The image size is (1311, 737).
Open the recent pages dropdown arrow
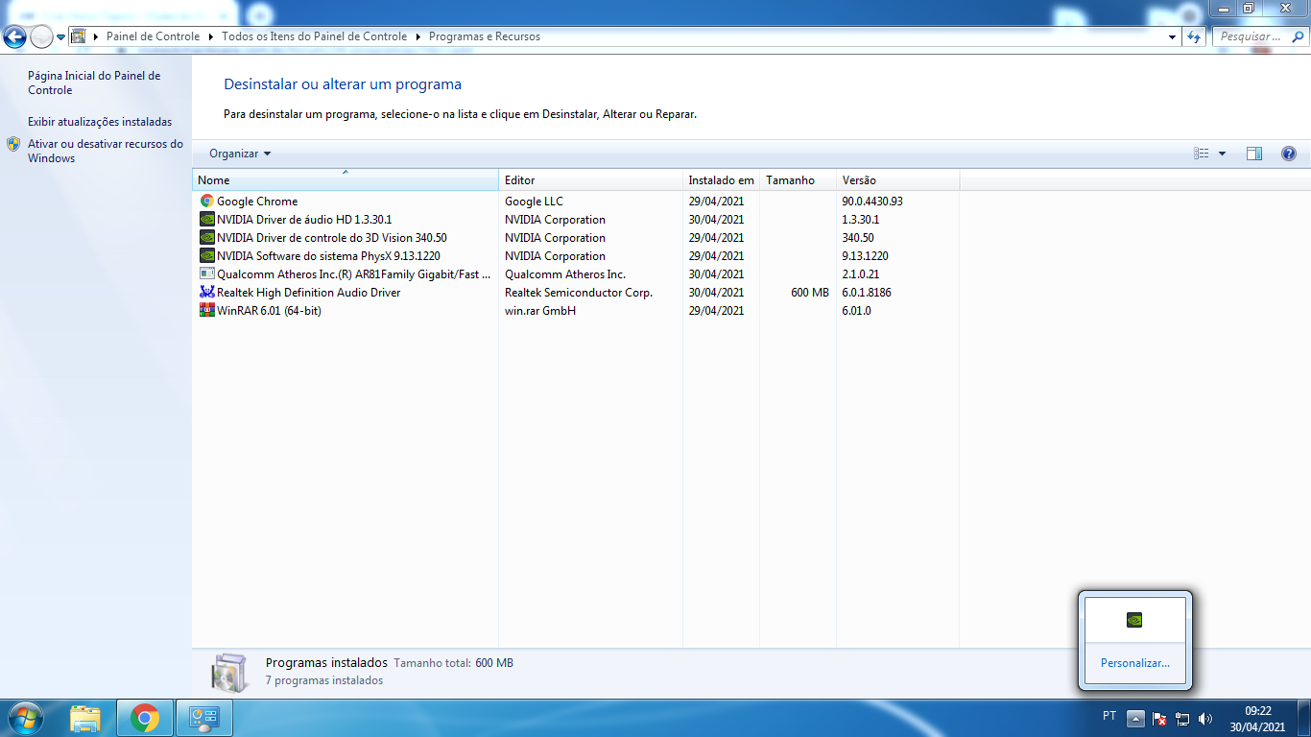[61, 37]
